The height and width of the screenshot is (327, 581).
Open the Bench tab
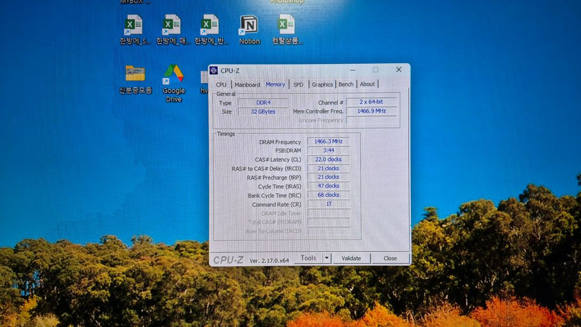(345, 84)
